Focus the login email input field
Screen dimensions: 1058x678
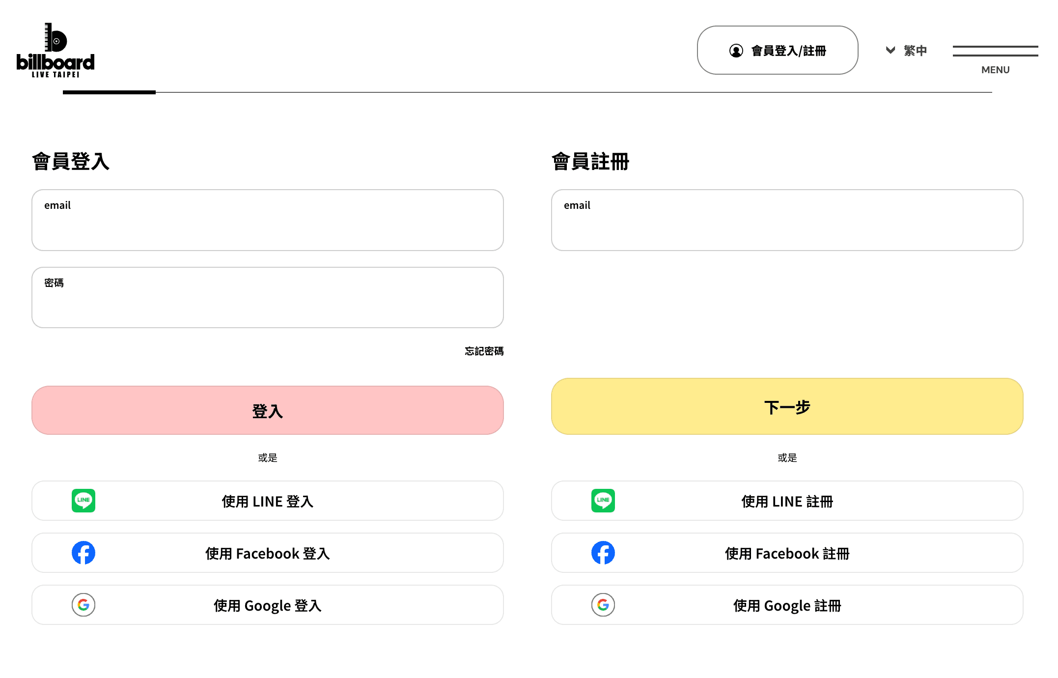click(x=268, y=226)
